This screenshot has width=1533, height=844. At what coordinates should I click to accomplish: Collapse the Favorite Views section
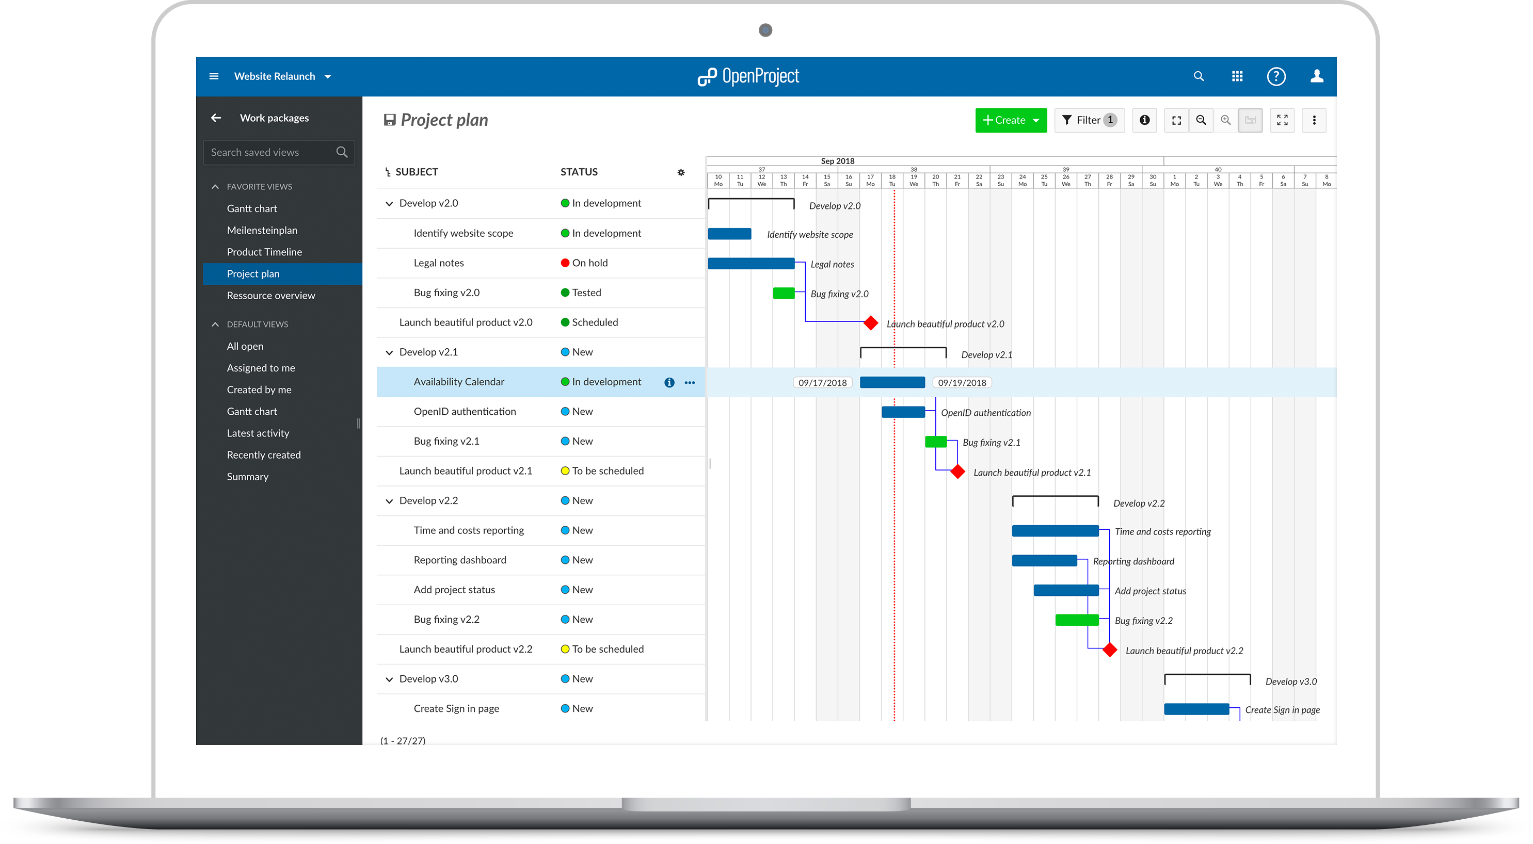[215, 187]
